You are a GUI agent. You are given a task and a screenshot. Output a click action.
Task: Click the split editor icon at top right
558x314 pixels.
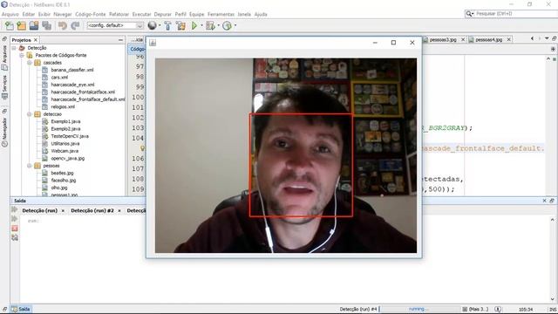click(553, 49)
